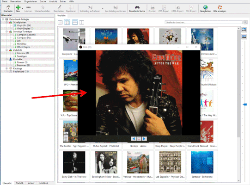Image resolution: width=250 pixels, height=185 pixels.
Task: Switch to second gallery view mode icon
Action: 67,23
